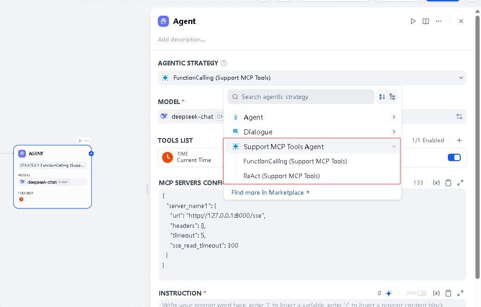Open Find more in Marketplace link
This screenshot has width=481, height=307.
pos(270,192)
